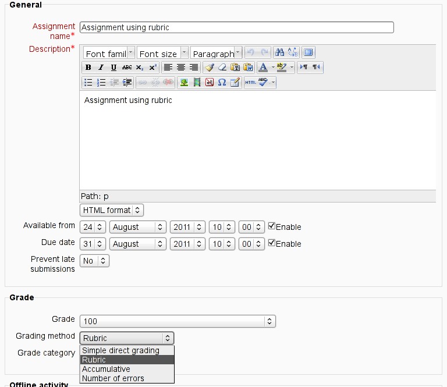Set right-to-left text direction

(316, 68)
